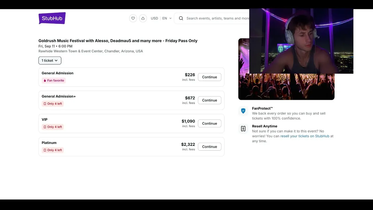Screen dimensions: 373x210
Task: Click the Resell Anytime heading
Action: (x=265, y=126)
